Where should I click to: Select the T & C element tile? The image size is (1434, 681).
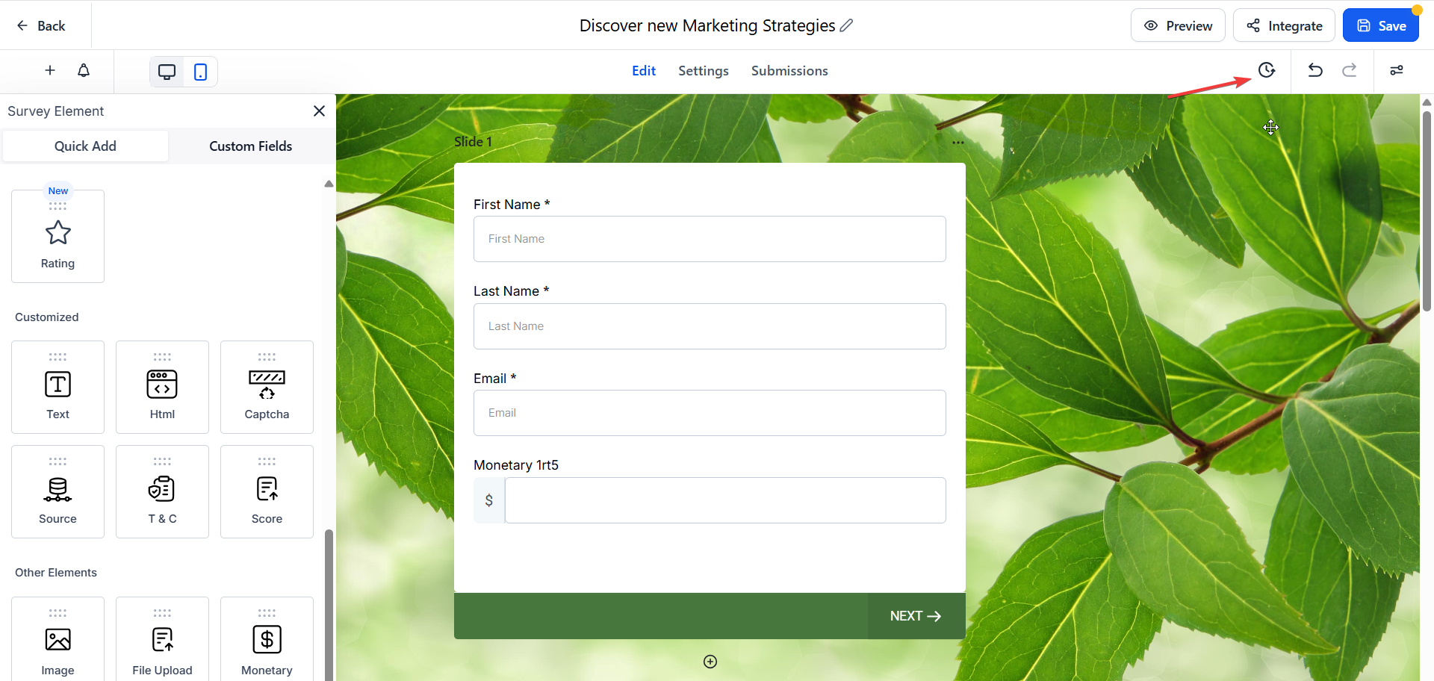click(x=162, y=491)
